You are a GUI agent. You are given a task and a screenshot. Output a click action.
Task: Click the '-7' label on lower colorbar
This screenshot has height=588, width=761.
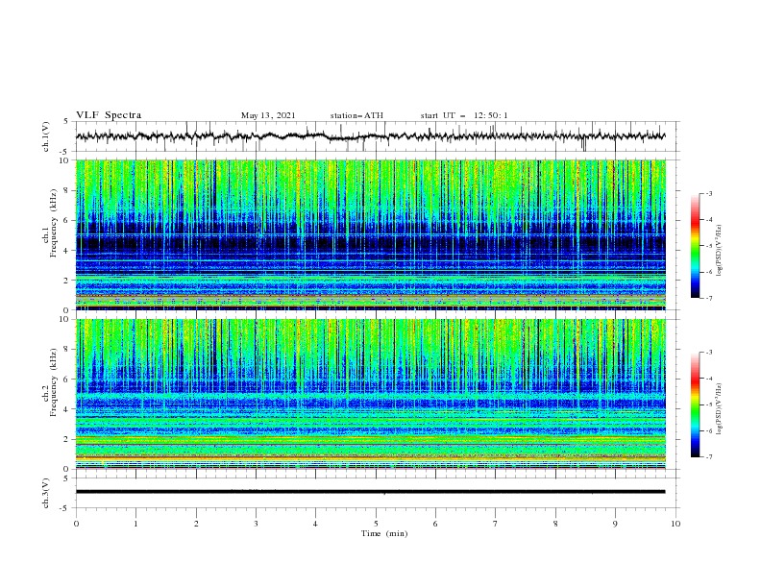[708, 456]
